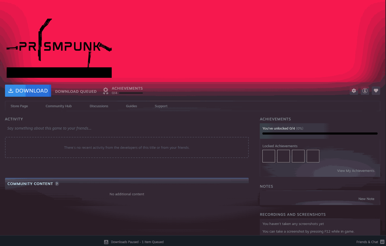Click the Achievements 0/4 header progress bar
The height and width of the screenshot is (246, 386).
click(131, 93)
